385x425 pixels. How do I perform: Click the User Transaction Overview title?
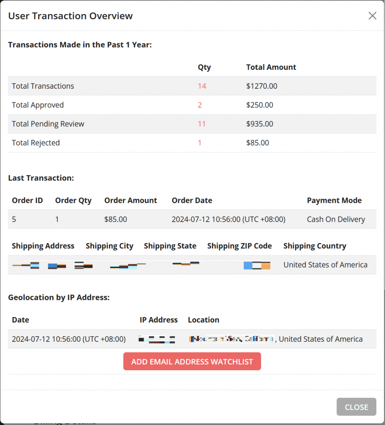(70, 15)
